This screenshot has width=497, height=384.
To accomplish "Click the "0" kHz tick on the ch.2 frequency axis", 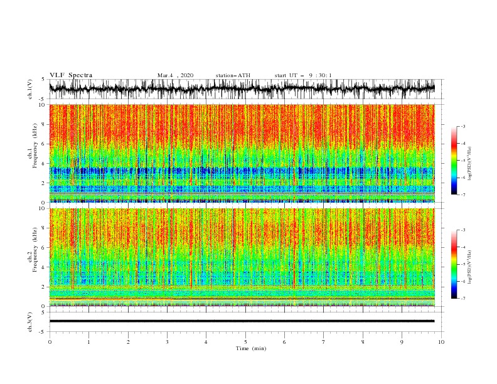I will [x=43, y=306].
